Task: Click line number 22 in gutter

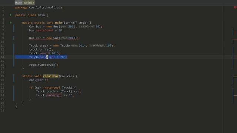Action: point(3,88)
